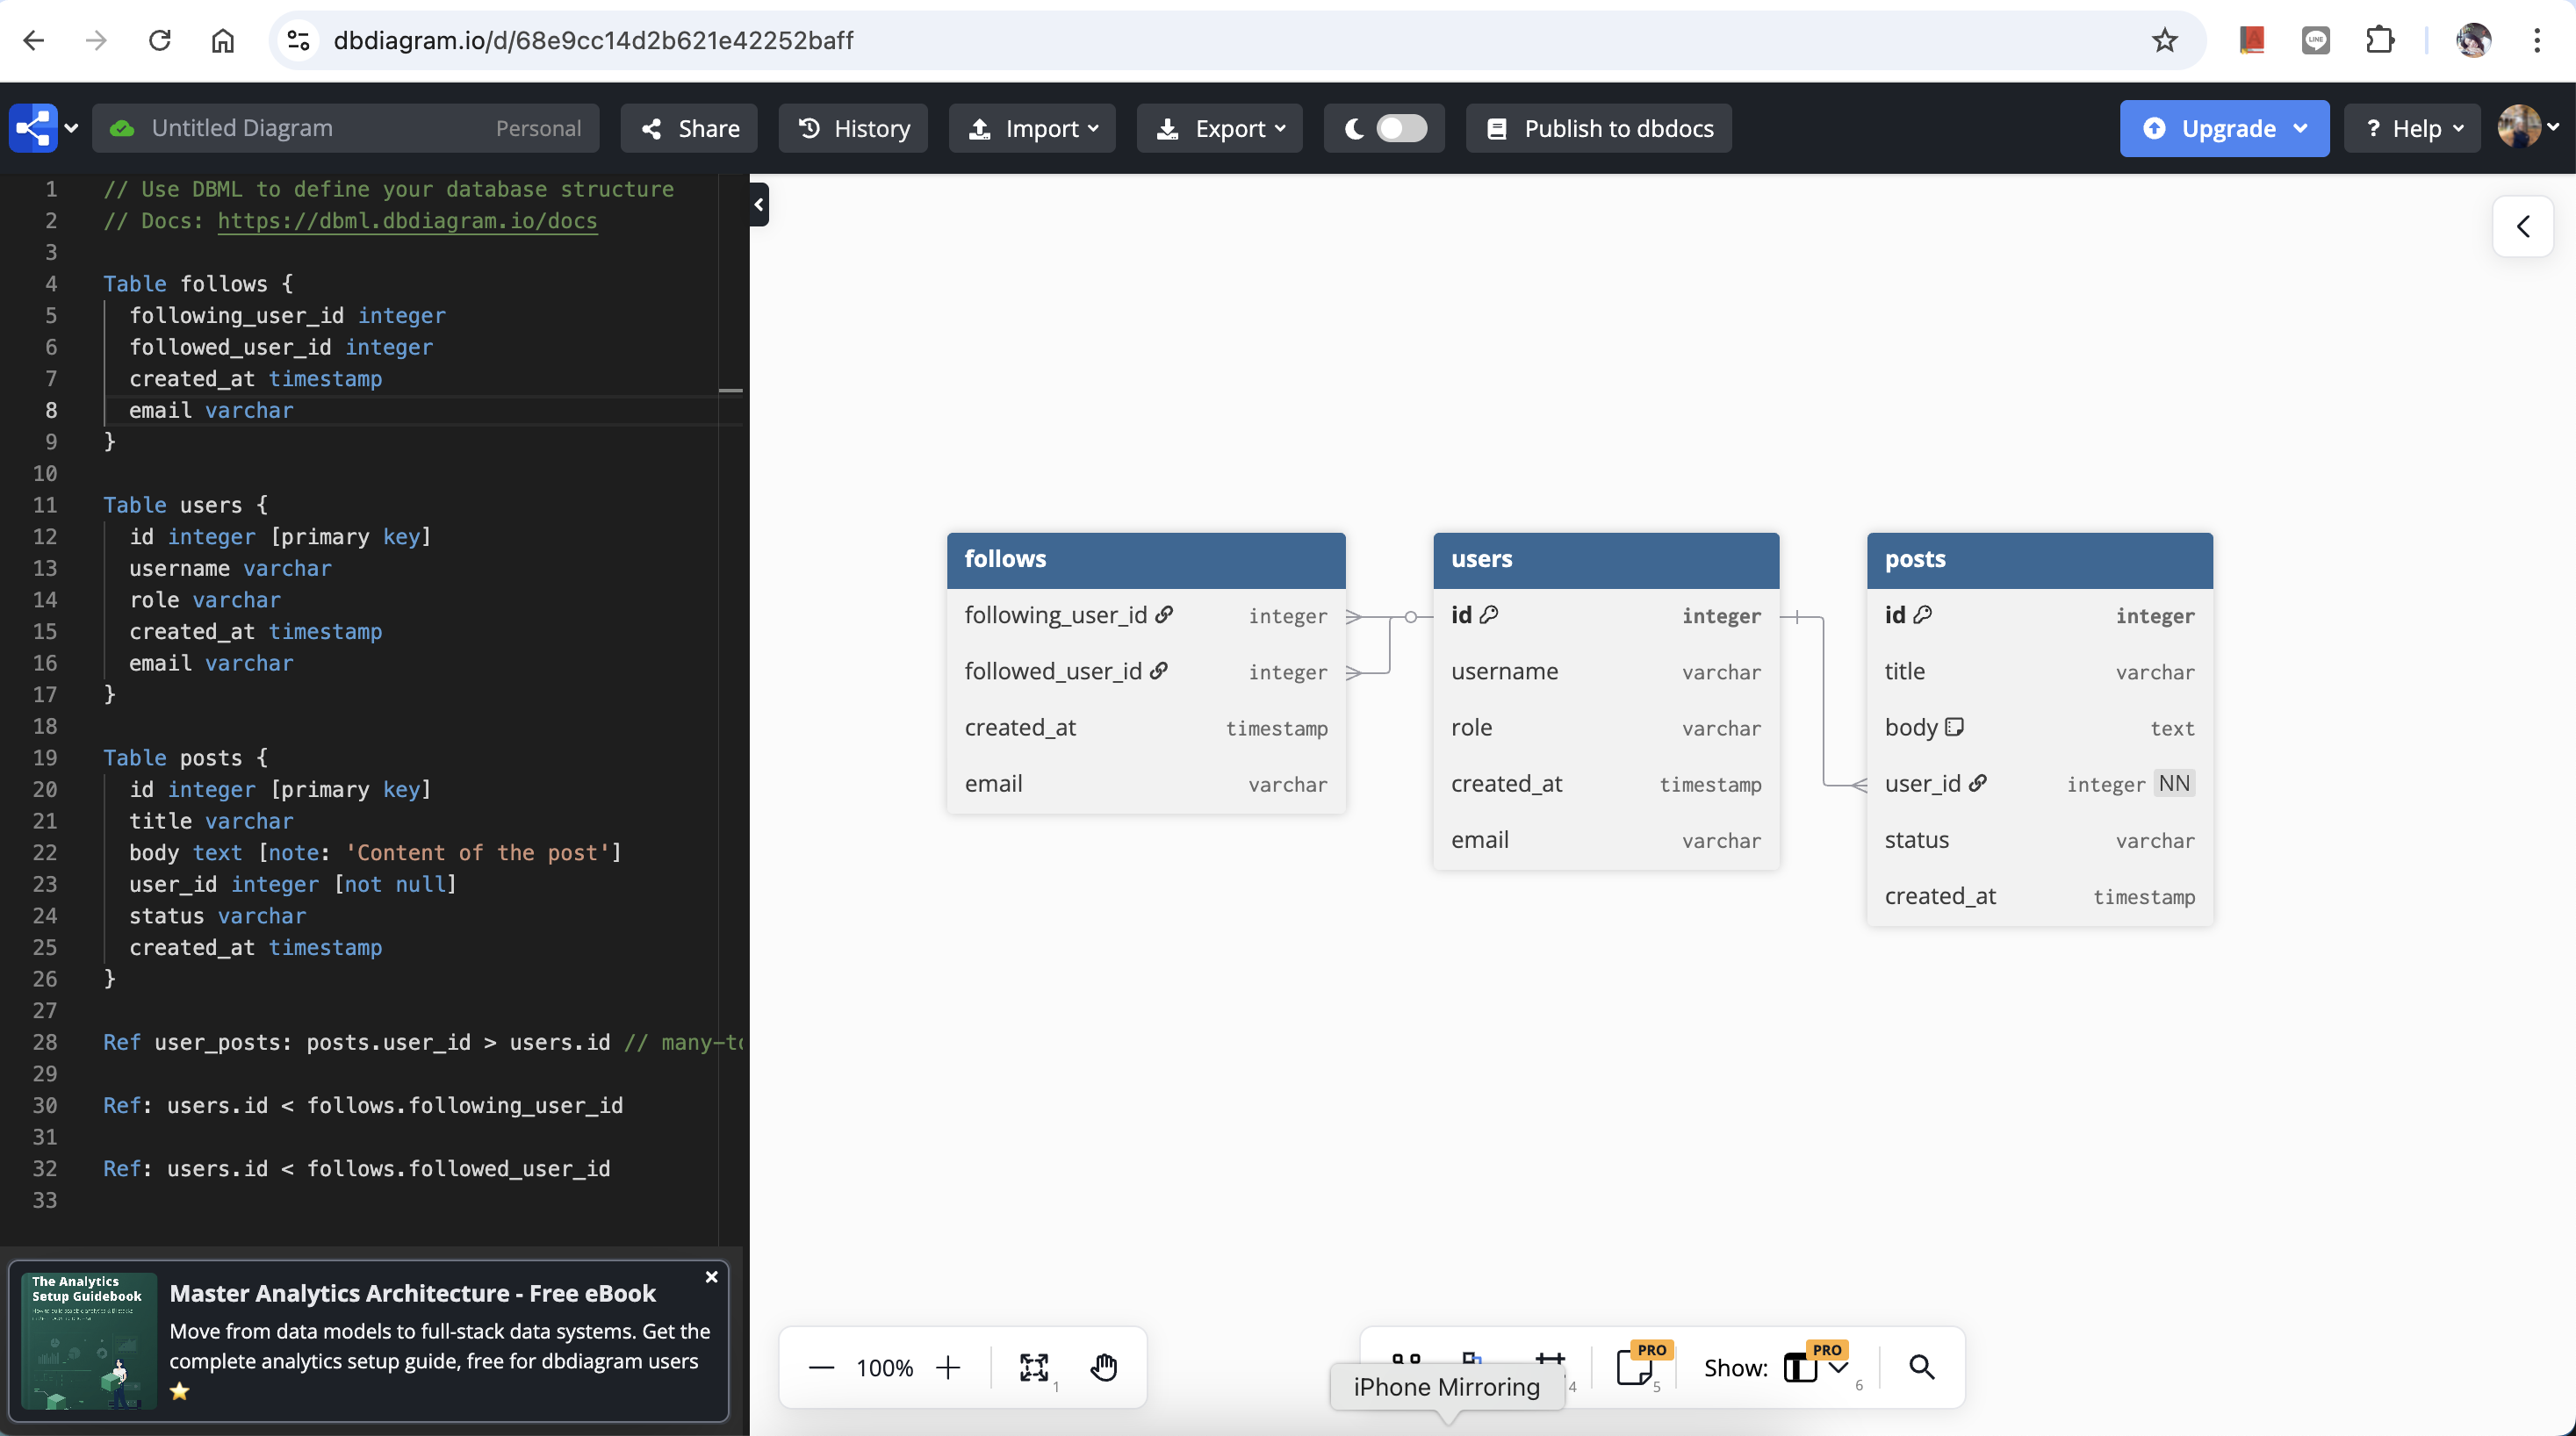2576x1436 pixels.
Task: Click the link icon next to following_user_id
Action: (x=1164, y=615)
